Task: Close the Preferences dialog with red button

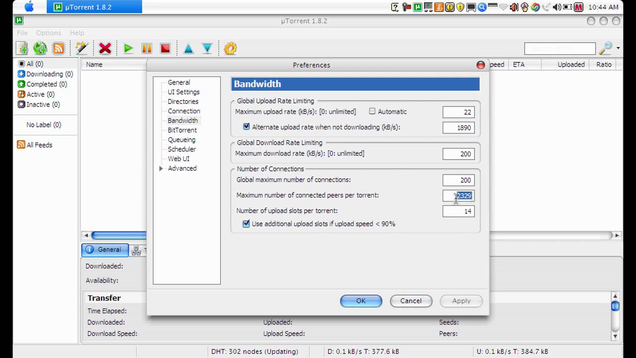Action: click(480, 65)
